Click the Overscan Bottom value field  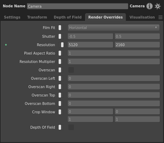point(114,103)
